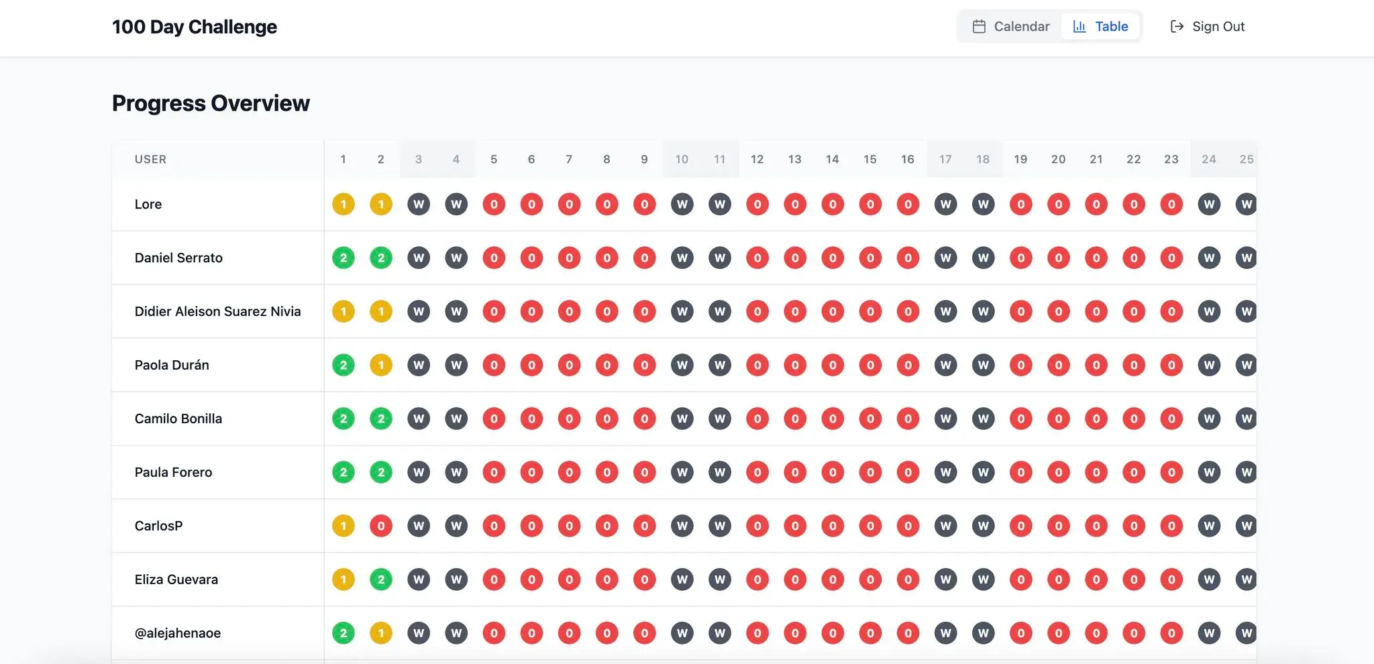The width and height of the screenshot is (1374, 664).
Task: Click the calendar icon in view switcher
Action: [979, 27]
